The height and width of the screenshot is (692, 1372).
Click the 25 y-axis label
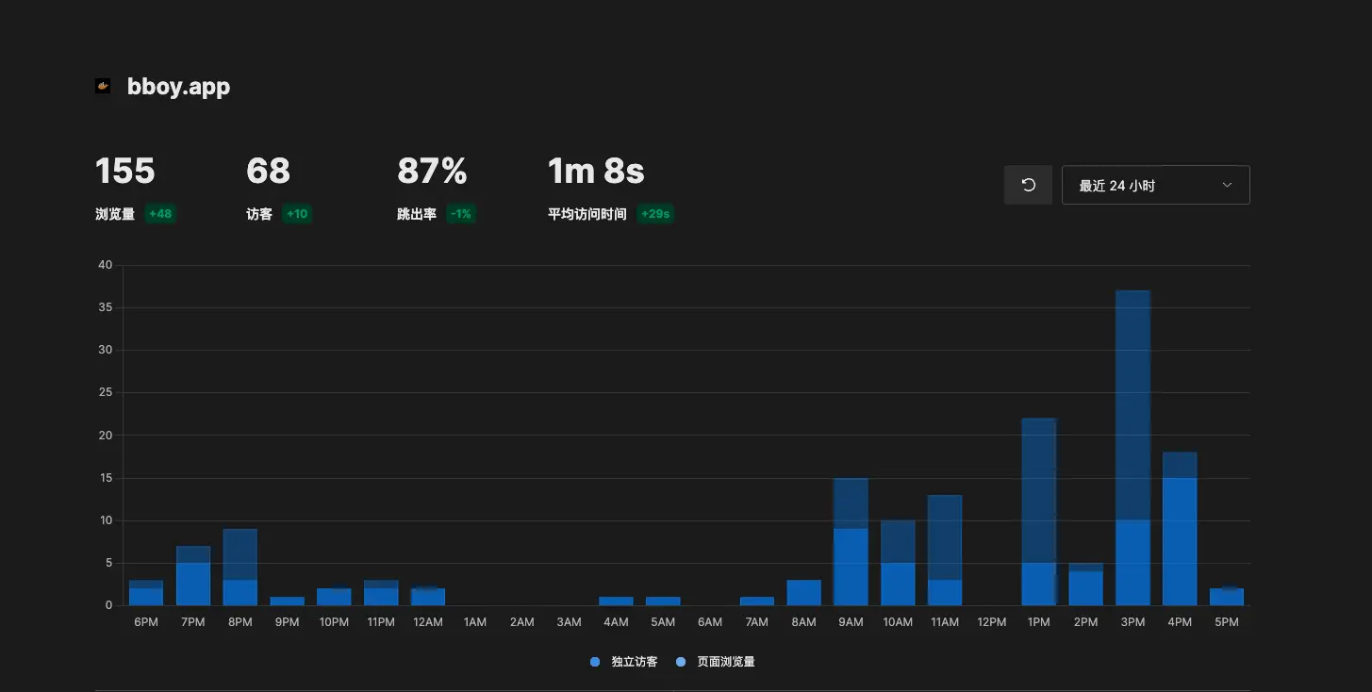[x=105, y=392]
